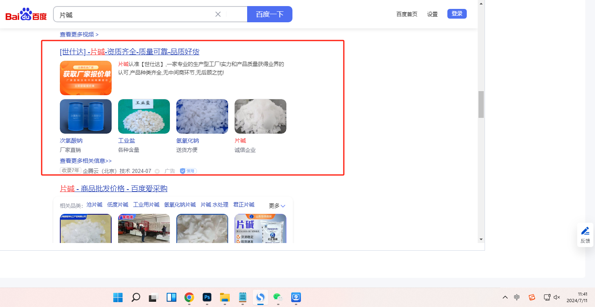Open the 氢氧化钠 product link

click(188, 141)
